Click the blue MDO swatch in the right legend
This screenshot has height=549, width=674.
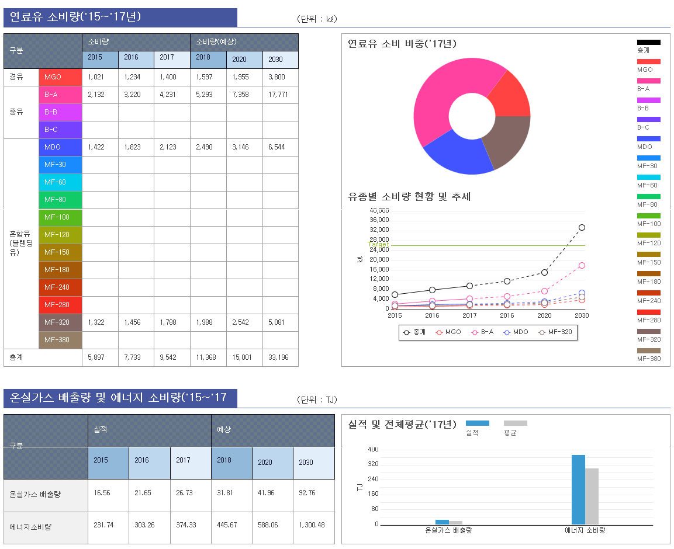click(x=649, y=139)
